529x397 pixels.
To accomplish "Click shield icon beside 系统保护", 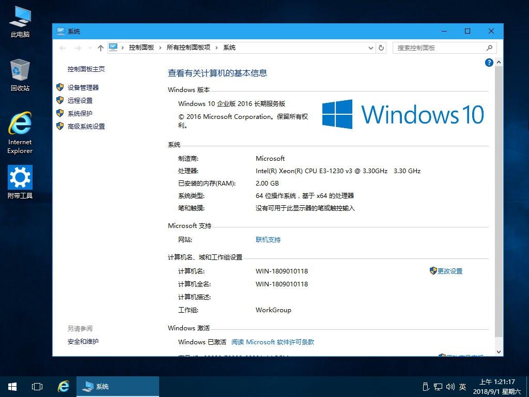I will click(60, 113).
